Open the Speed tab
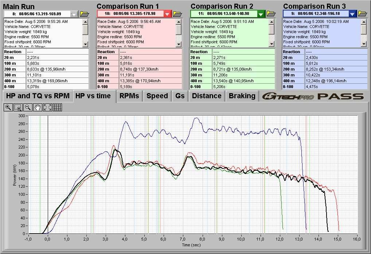Viewport: 371px width, 254px height. tap(157, 96)
